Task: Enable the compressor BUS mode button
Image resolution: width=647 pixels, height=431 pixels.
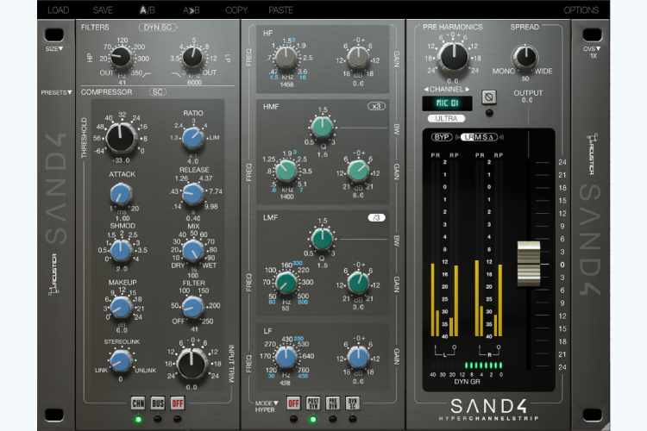Action: coord(158,403)
